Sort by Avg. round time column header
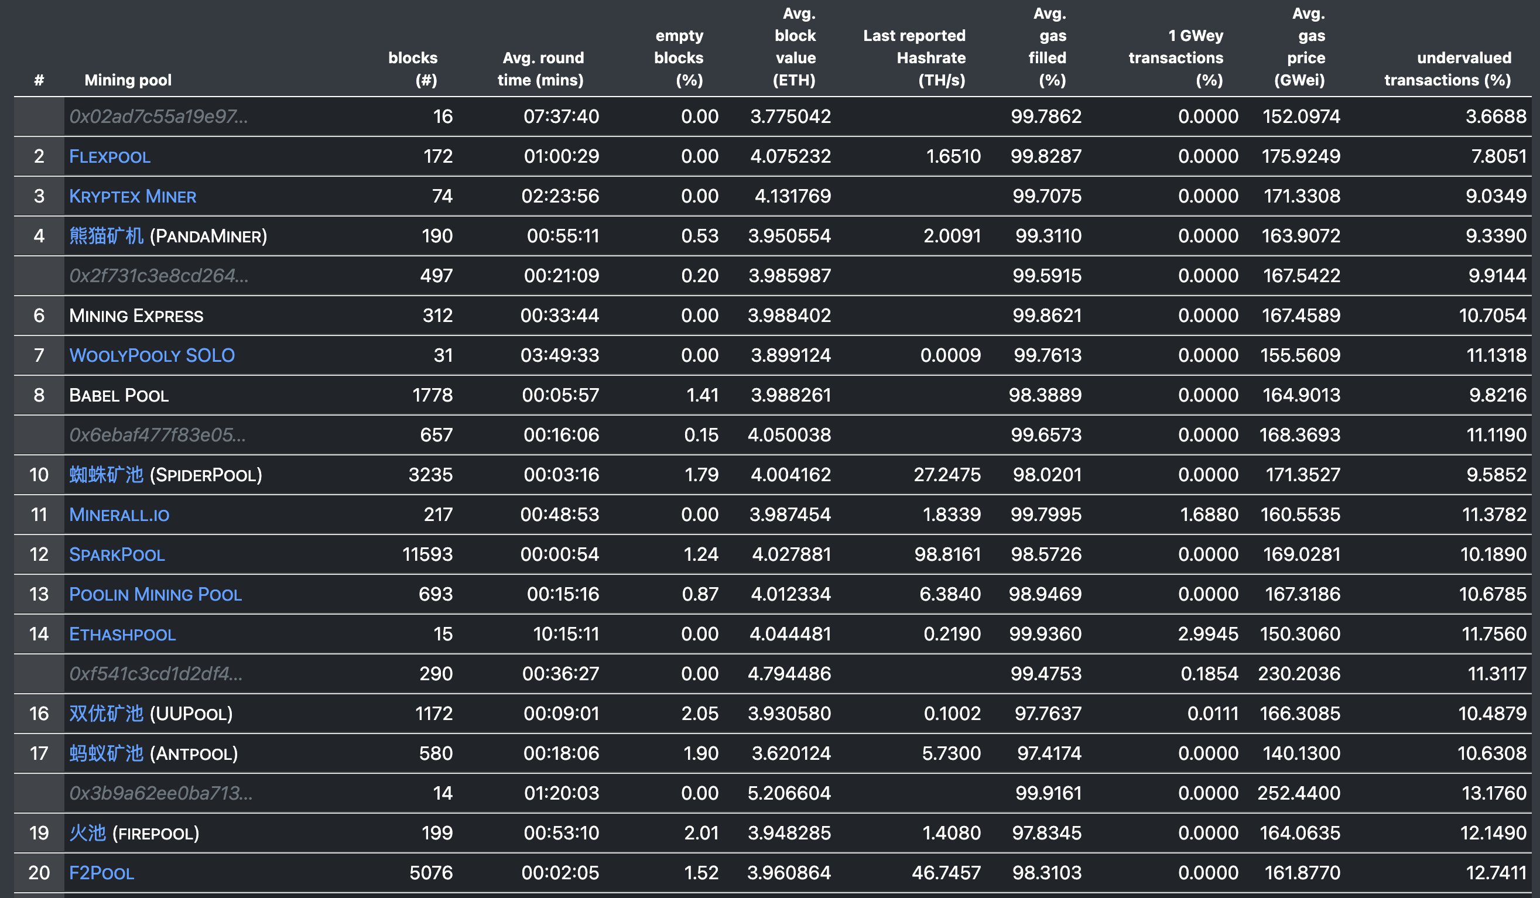 [x=541, y=68]
